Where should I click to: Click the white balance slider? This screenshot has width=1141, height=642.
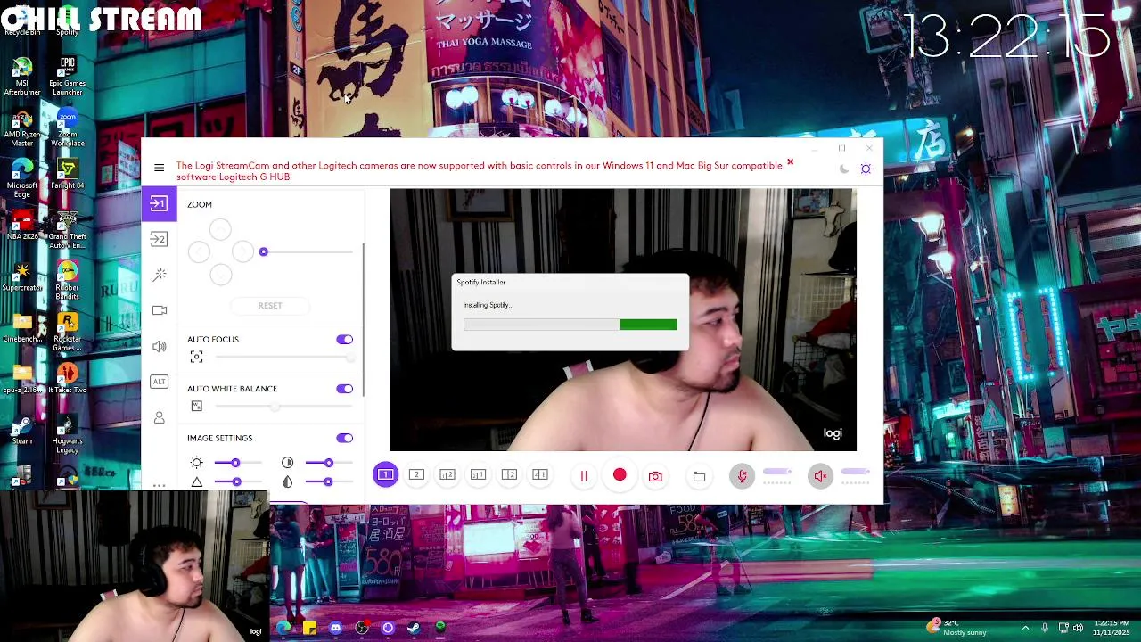click(284, 407)
